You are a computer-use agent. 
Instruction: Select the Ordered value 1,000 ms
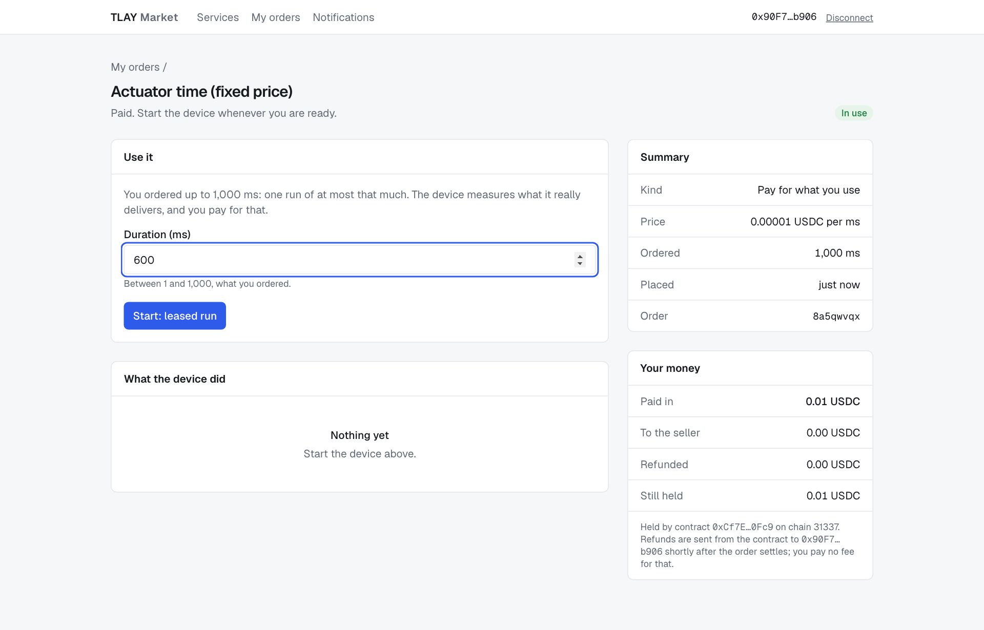(837, 253)
